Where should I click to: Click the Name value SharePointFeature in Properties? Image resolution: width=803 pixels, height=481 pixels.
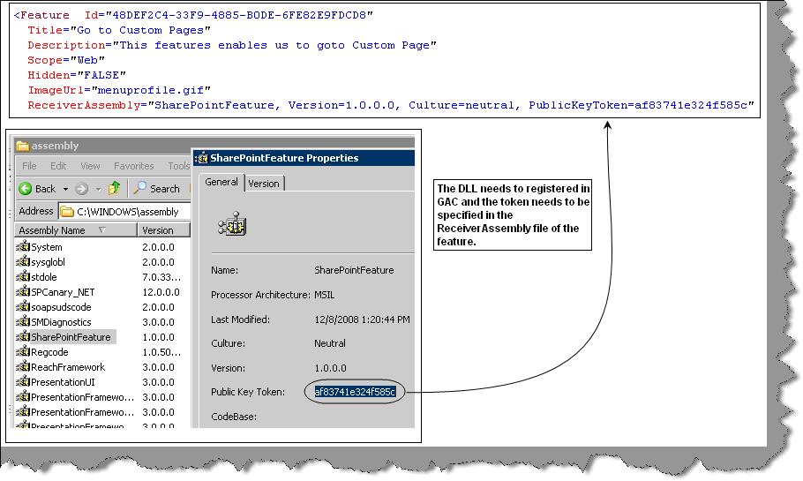(354, 270)
